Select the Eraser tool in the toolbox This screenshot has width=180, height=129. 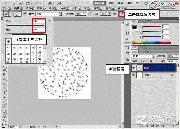tap(5, 70)
